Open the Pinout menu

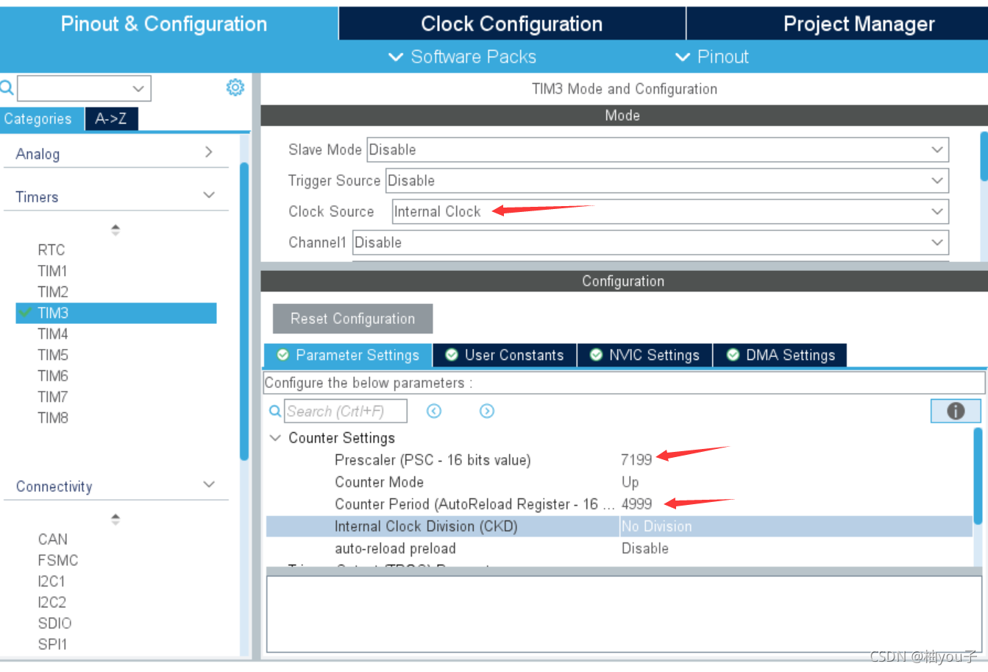[x=711, y=57]
